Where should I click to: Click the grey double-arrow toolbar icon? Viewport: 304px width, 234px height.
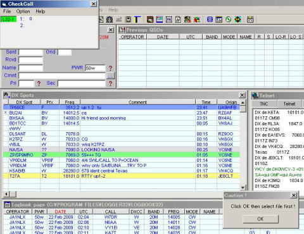[118, 20]
